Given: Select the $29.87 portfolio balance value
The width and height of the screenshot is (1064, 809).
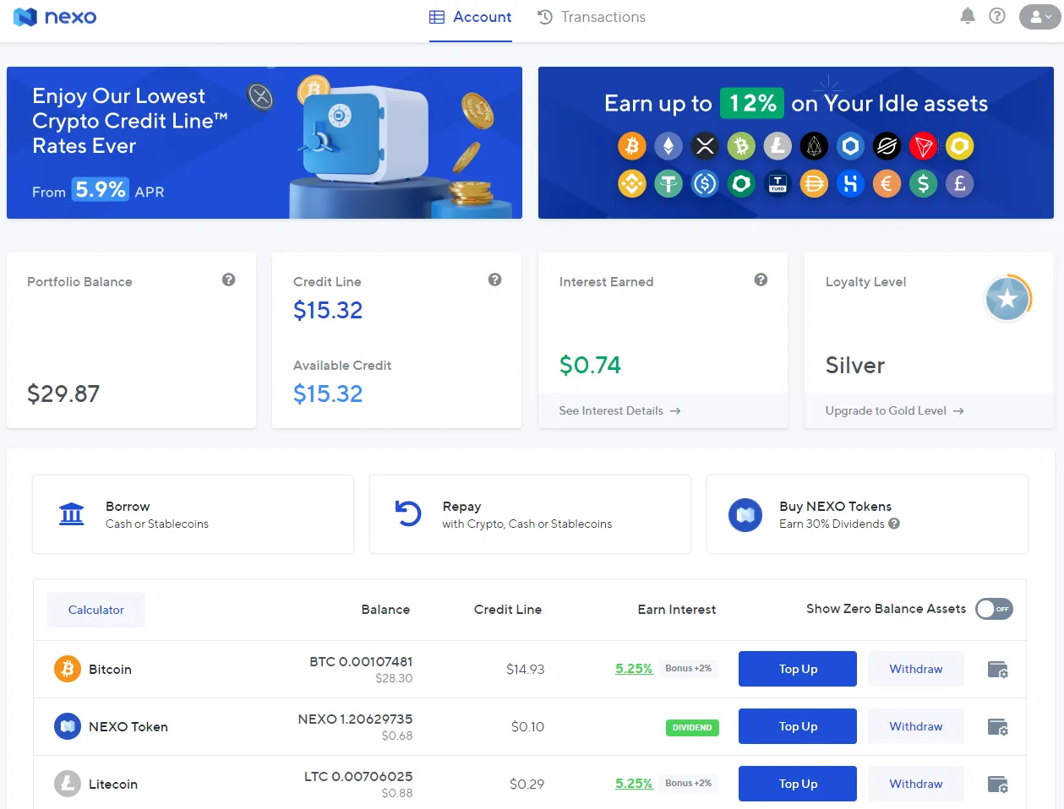Looking at the screenshot, I should [63, 394].
